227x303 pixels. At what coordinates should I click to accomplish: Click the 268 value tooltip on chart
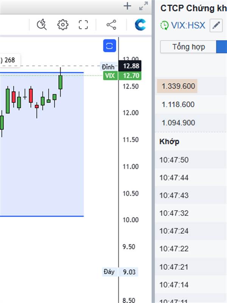pyautogui.click(x=10, y=60)
